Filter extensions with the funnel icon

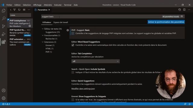(14, 10)
